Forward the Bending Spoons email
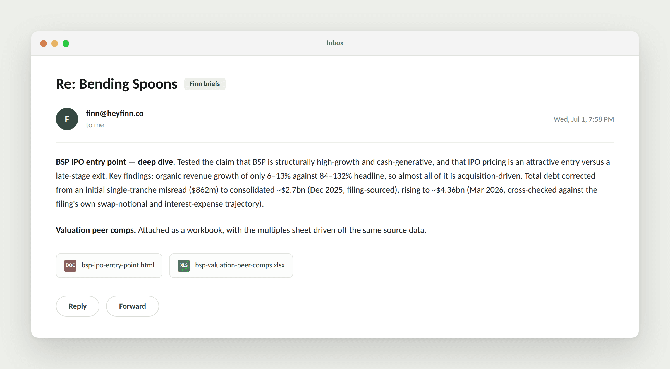 pos(133,306)
